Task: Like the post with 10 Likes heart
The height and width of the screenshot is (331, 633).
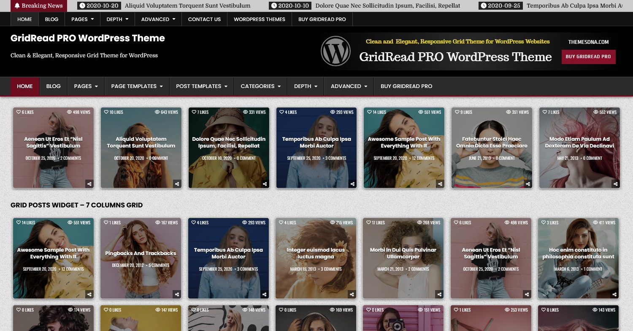Action: [106, 112]
